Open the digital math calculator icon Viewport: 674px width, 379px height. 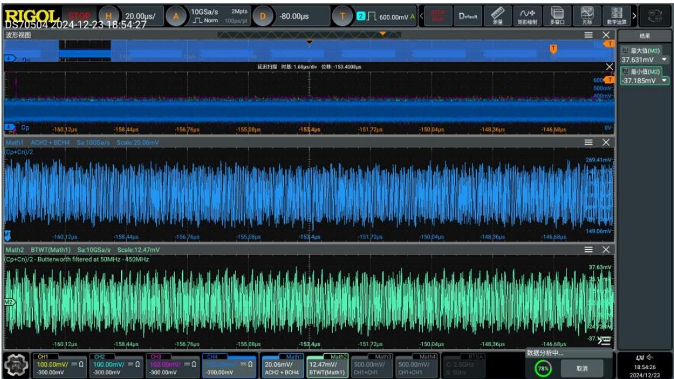616,16
